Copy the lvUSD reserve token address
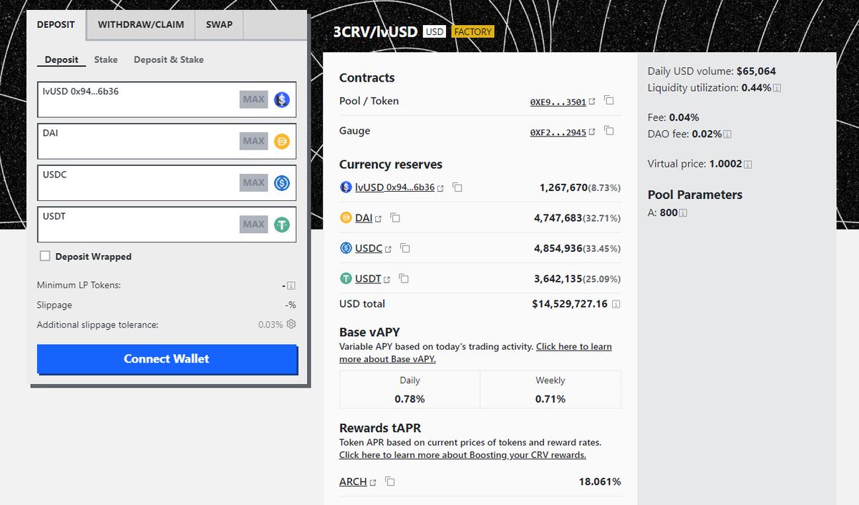The width and height of the screenshot is (859, 505). [457, 187]
